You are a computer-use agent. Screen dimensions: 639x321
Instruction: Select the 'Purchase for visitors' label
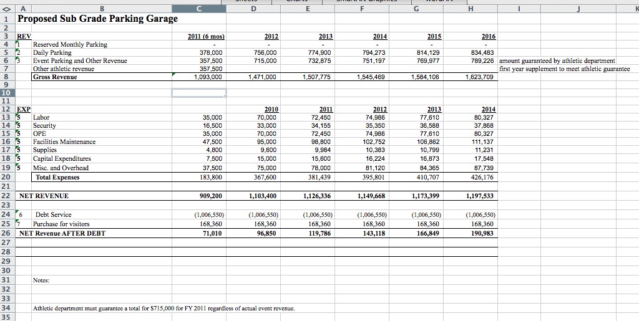(61, 224)
